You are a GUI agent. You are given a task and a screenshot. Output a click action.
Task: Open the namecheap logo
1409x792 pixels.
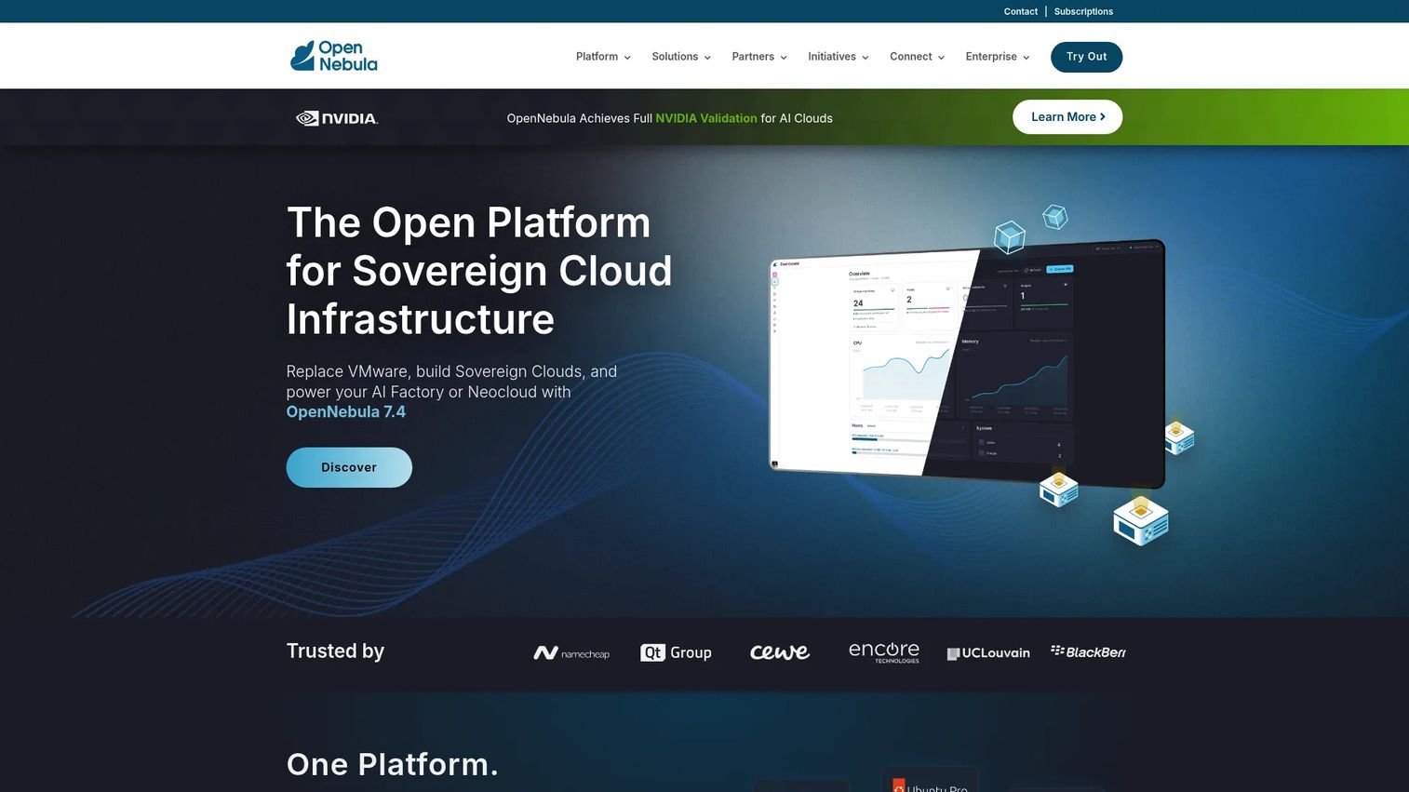pos(571,653)
